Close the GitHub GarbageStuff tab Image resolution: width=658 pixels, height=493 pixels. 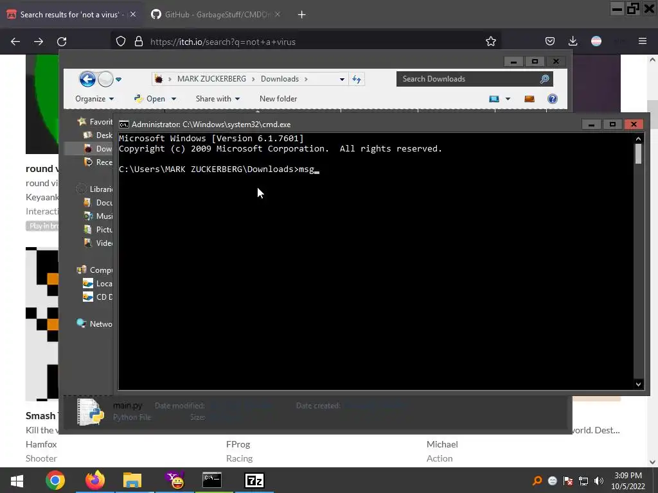tap(278, 14)
